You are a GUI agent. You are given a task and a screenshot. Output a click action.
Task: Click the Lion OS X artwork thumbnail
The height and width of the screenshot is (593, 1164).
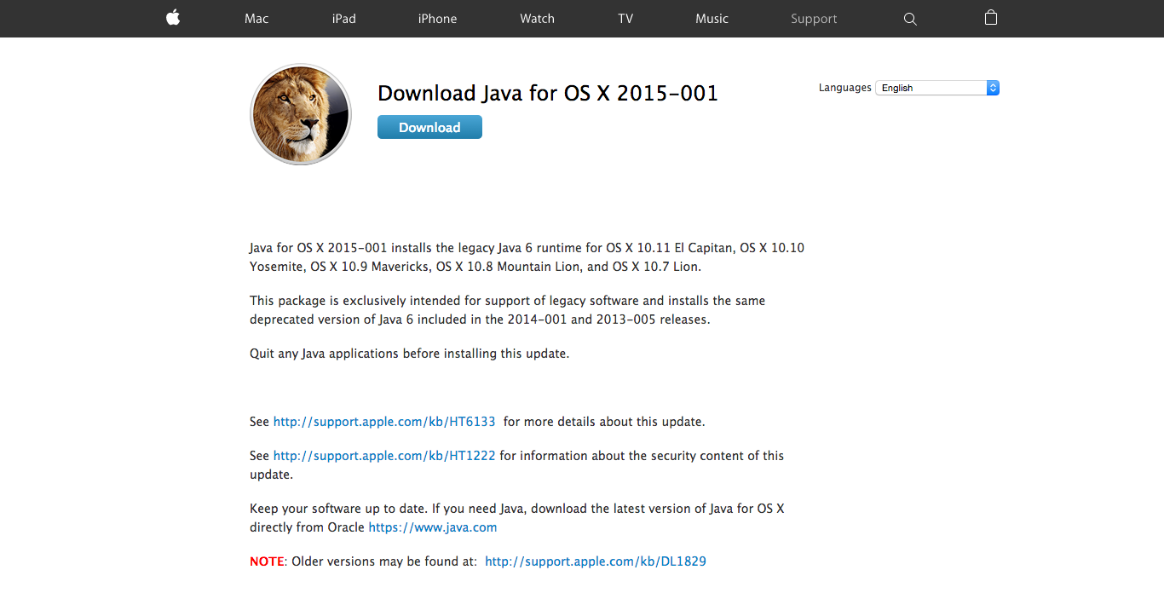tap(301, 114)
